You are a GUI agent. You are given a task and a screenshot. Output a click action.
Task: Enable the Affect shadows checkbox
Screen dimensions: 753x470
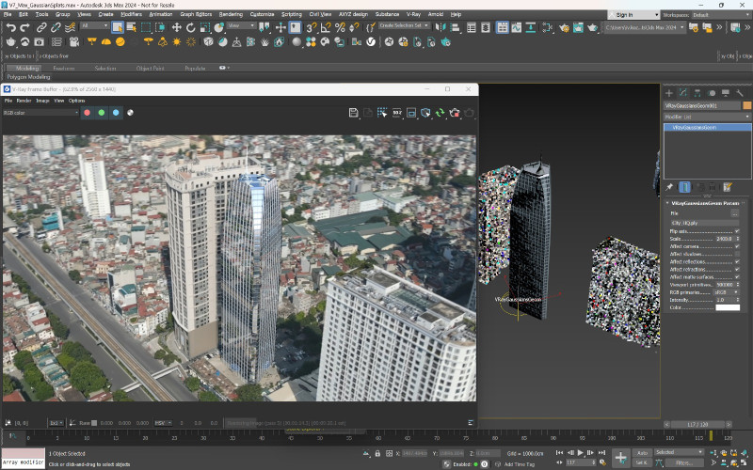pyautogui.click(x=737, y=254)
